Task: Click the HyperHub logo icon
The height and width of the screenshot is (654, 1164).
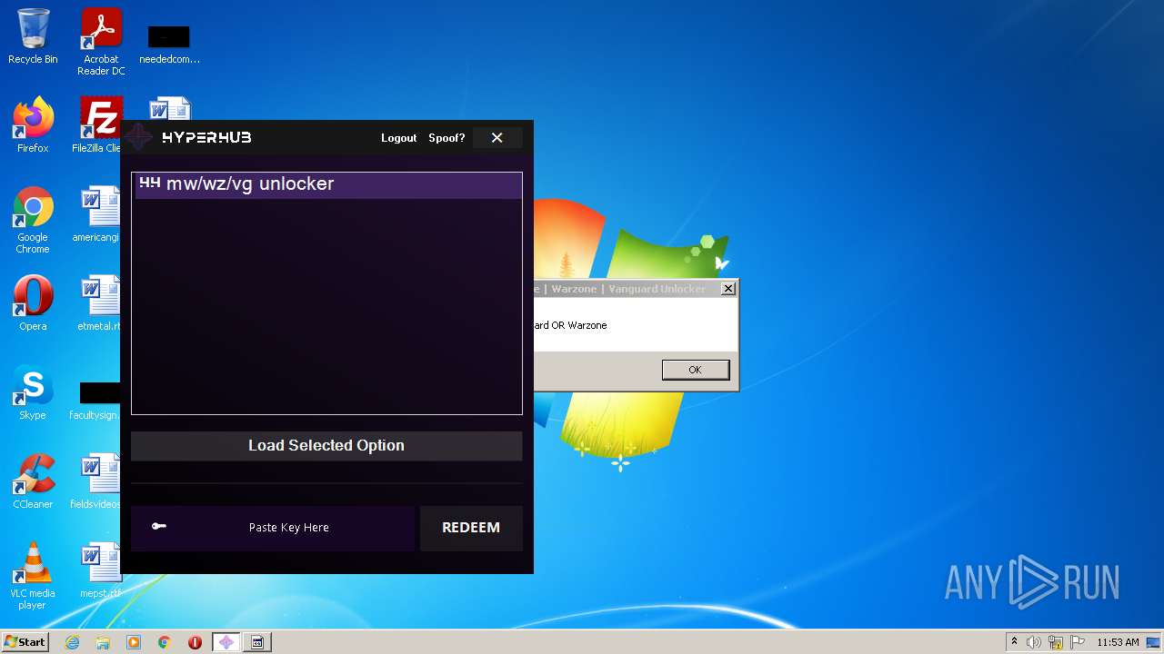Action: coord(139,137)
